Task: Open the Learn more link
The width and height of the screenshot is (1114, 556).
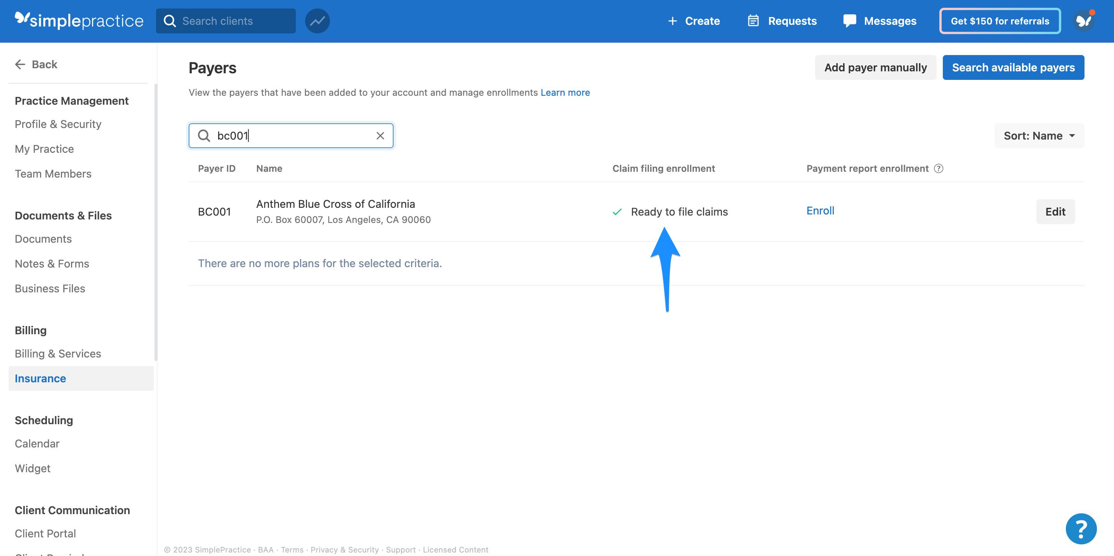Action: click(x=565, y=92)
